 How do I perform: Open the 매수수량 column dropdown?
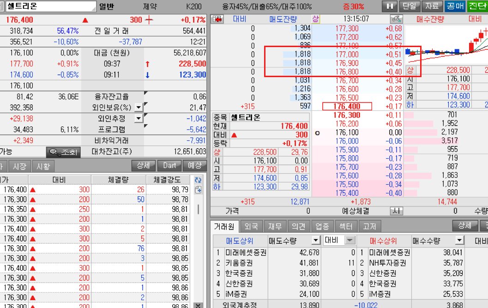pyautogui.click(x=459, y=241)
